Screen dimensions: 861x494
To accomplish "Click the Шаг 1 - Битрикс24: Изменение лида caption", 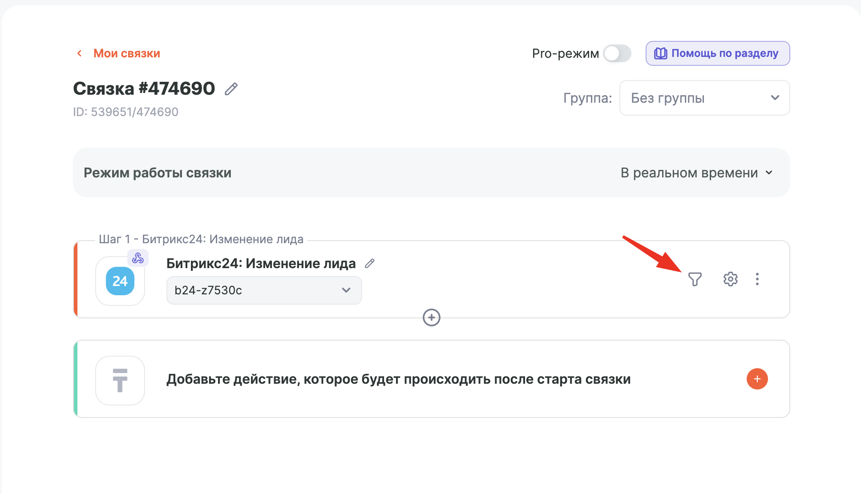I will [201, 239].
